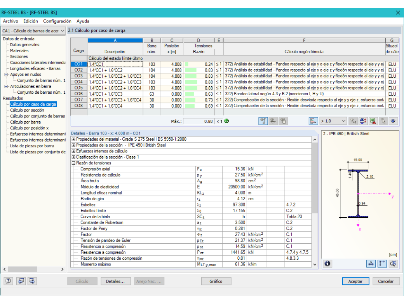Open the '> 1,0' ratio filter dropdown
The height and width of the screenshot is (304, 404).
tap(333, 121)
